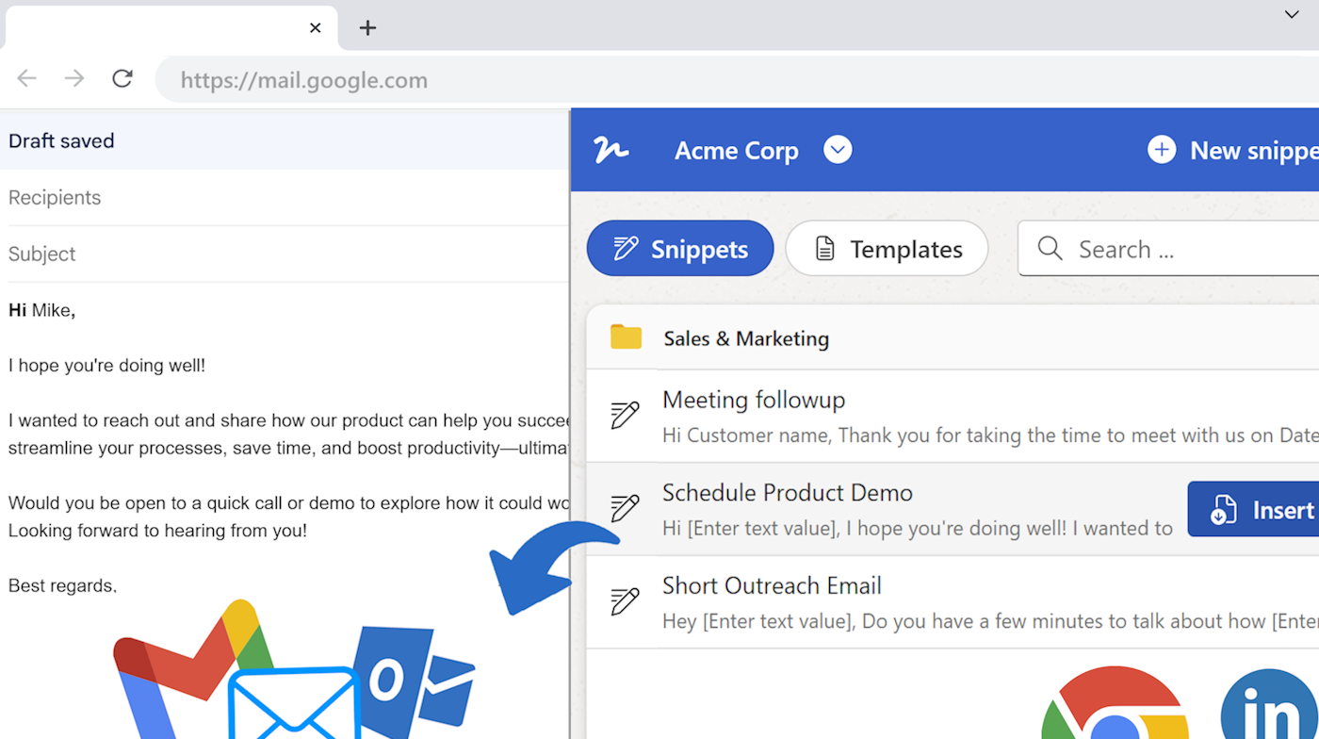1319x739 pixels.
Task: Click the yellow Sales & Marketing folder icon
Action: click(x=626, y=337)
